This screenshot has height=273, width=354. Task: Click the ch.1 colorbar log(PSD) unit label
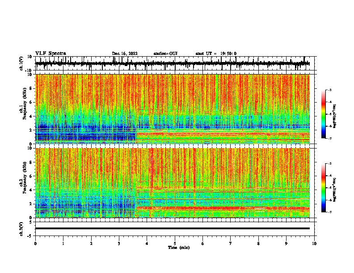[334, 116]
